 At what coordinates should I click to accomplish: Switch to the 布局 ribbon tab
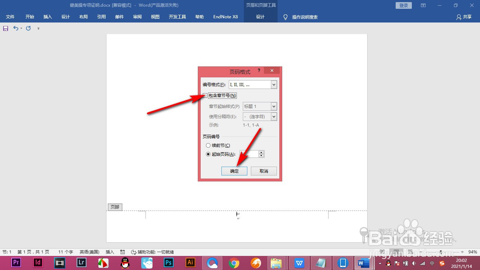click(x=84, y=17)
